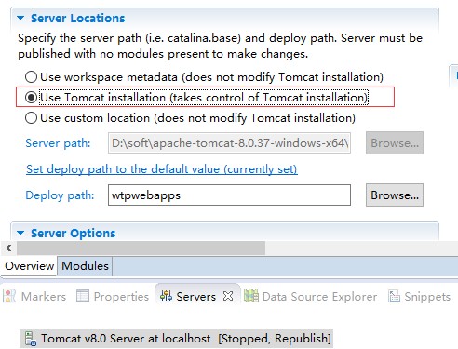Click the Data Source Explorer icon

(251, 296)
